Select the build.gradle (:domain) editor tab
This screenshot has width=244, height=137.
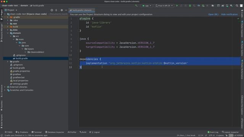pyautogui.click(x=82, y=10)
